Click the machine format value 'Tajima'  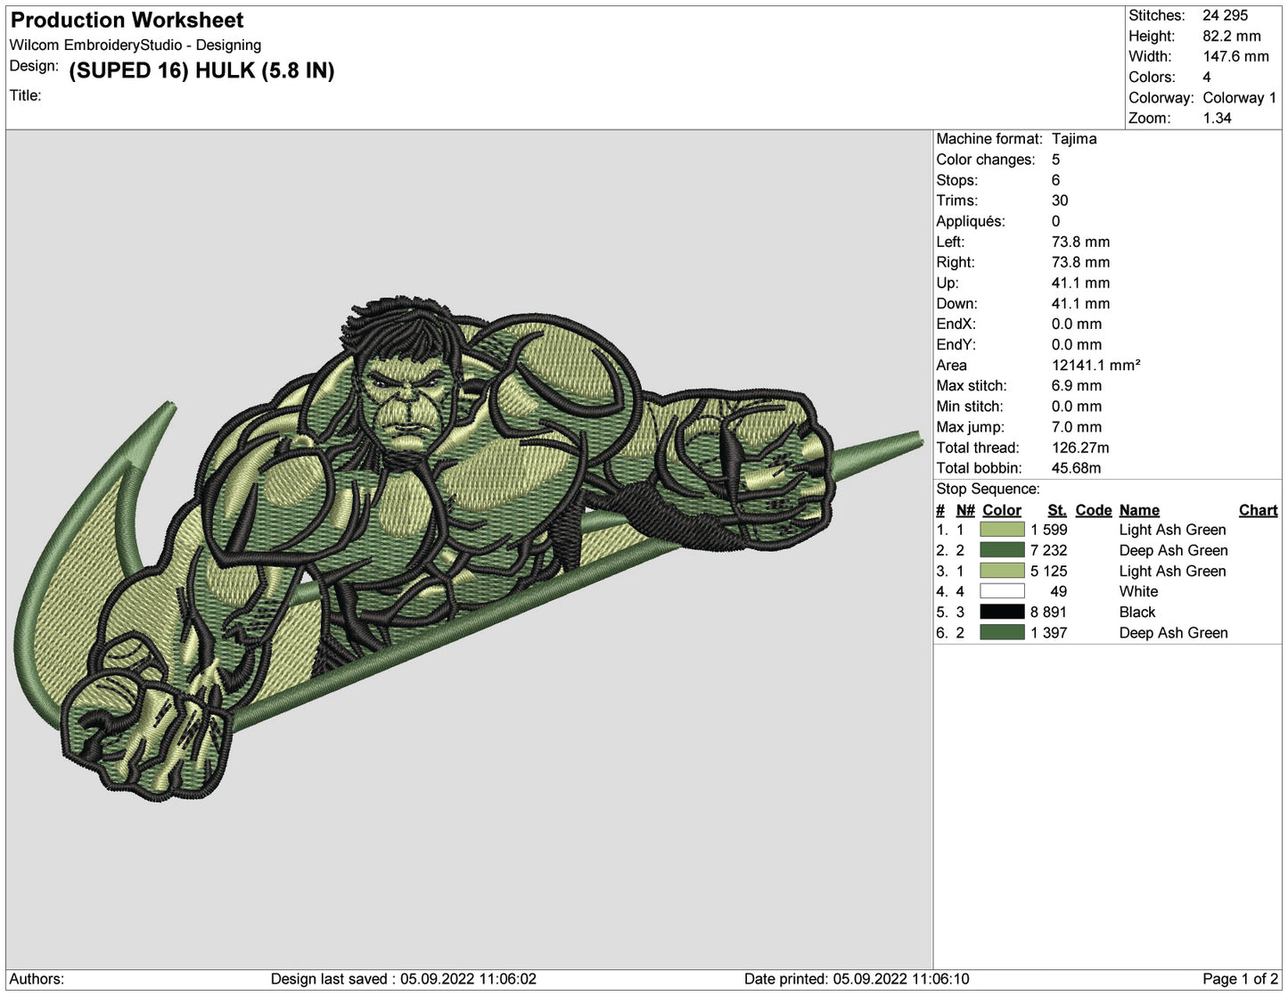click(x=1074, y=138)
